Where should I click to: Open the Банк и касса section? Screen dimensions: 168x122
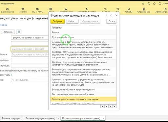tap(7, 10)
